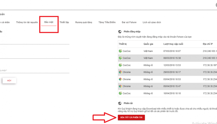Viewport: 217px width, 124px height.
Task: Click Việt Nam in 07/03/2018 row
Action: [x=148, y=51]
